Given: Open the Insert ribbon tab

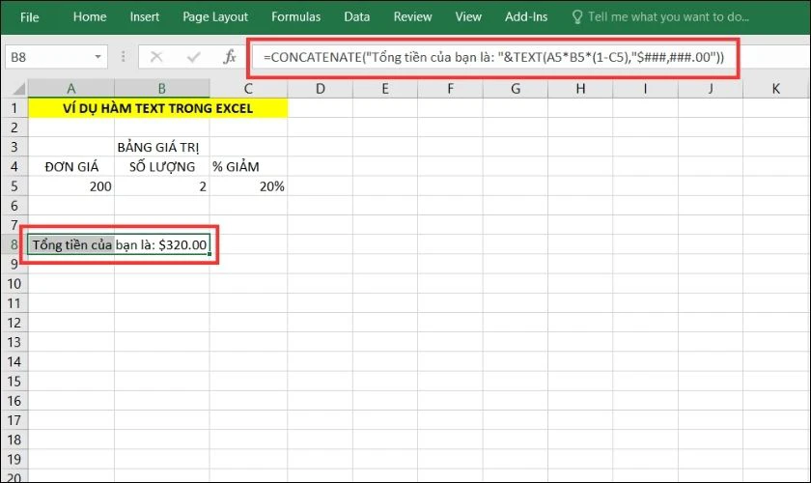Looking at the screenshot, I should (144, 17).
